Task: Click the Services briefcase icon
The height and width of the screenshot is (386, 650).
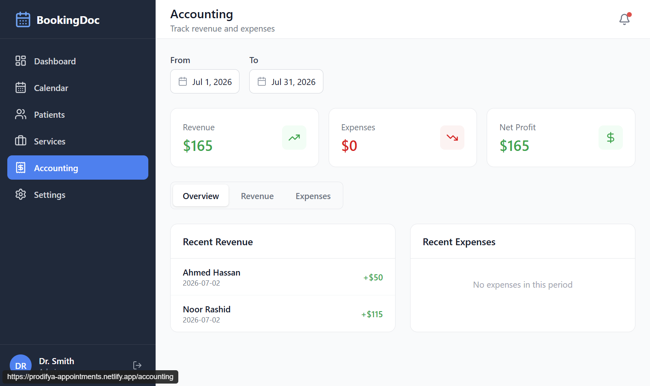Action: coord(21,141)
